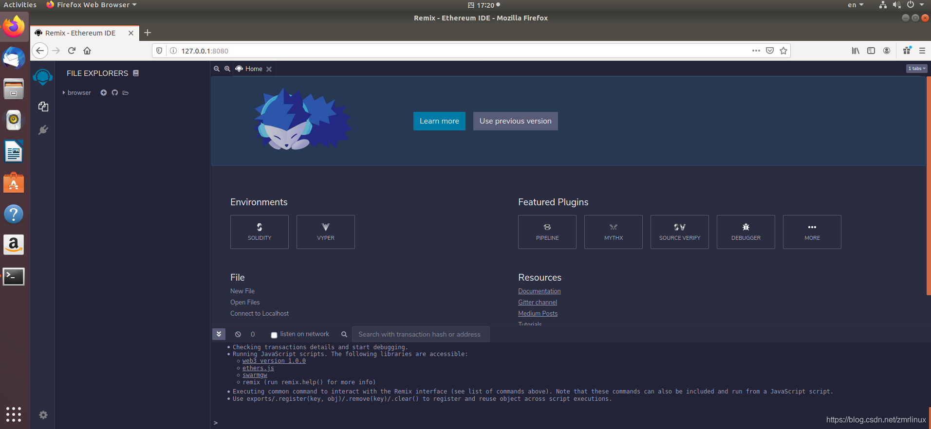Focus the URL address bar
This screenshot has width=931, height=429.
tap(463, 51)
